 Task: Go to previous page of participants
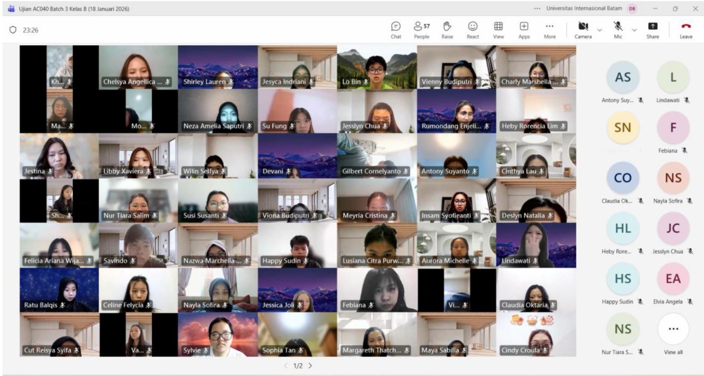click(286, 366)
